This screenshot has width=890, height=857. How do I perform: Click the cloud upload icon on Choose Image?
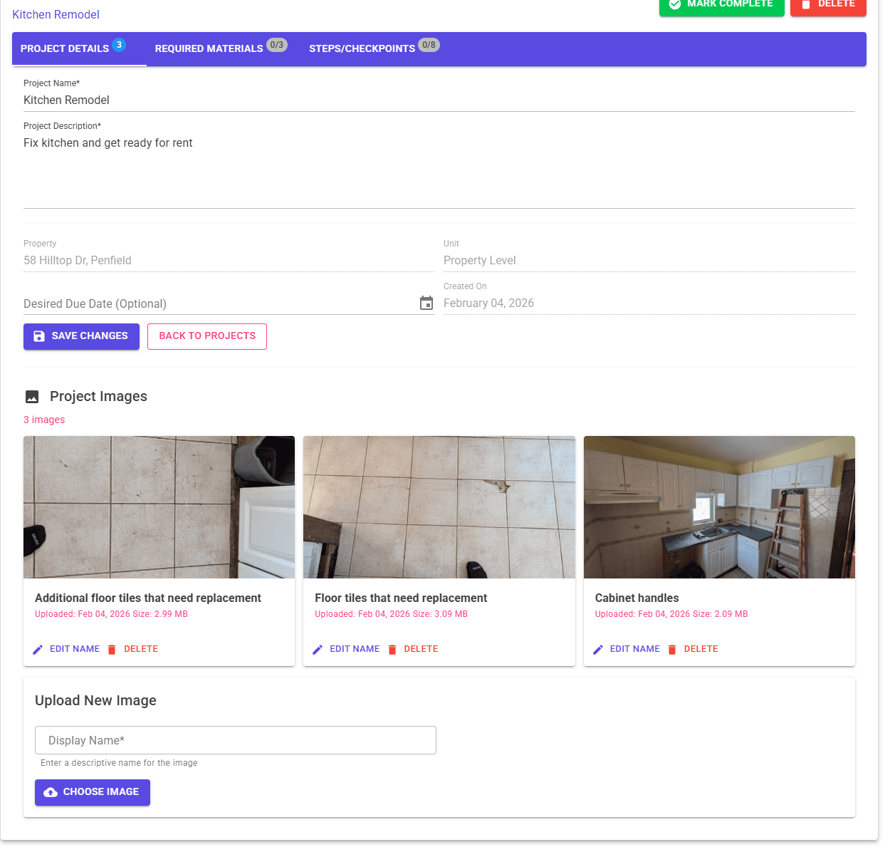coord(49,792)
